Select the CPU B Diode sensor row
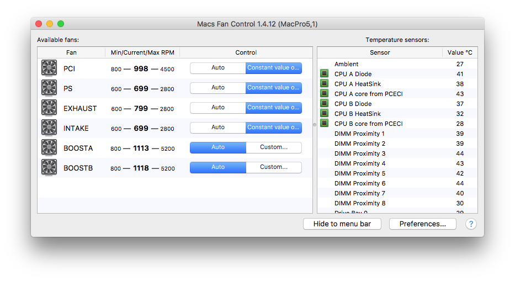The image size is (515, 281). (397, 104)
